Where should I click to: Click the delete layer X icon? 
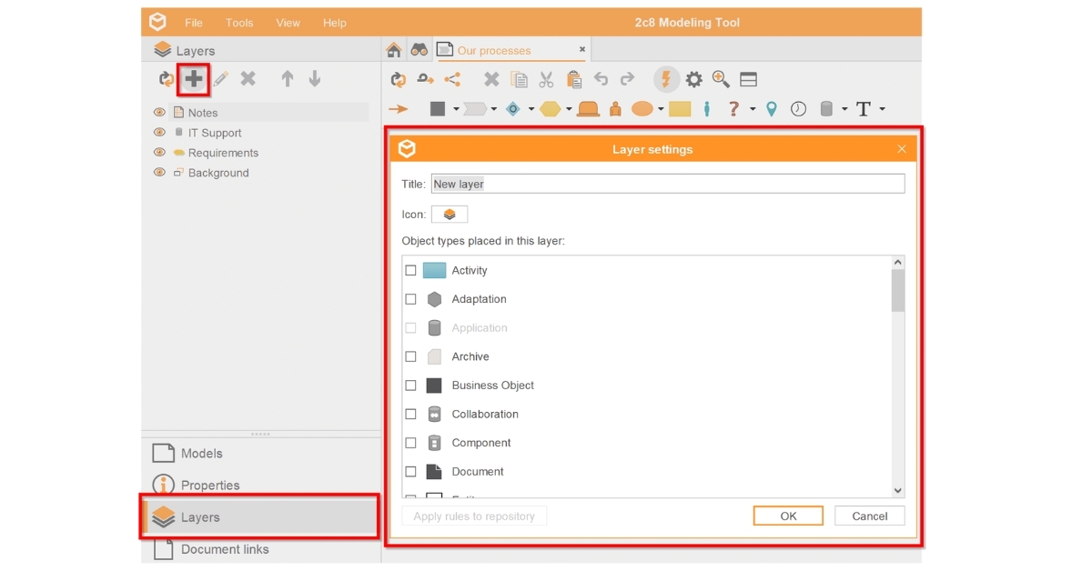click(248, 79)
